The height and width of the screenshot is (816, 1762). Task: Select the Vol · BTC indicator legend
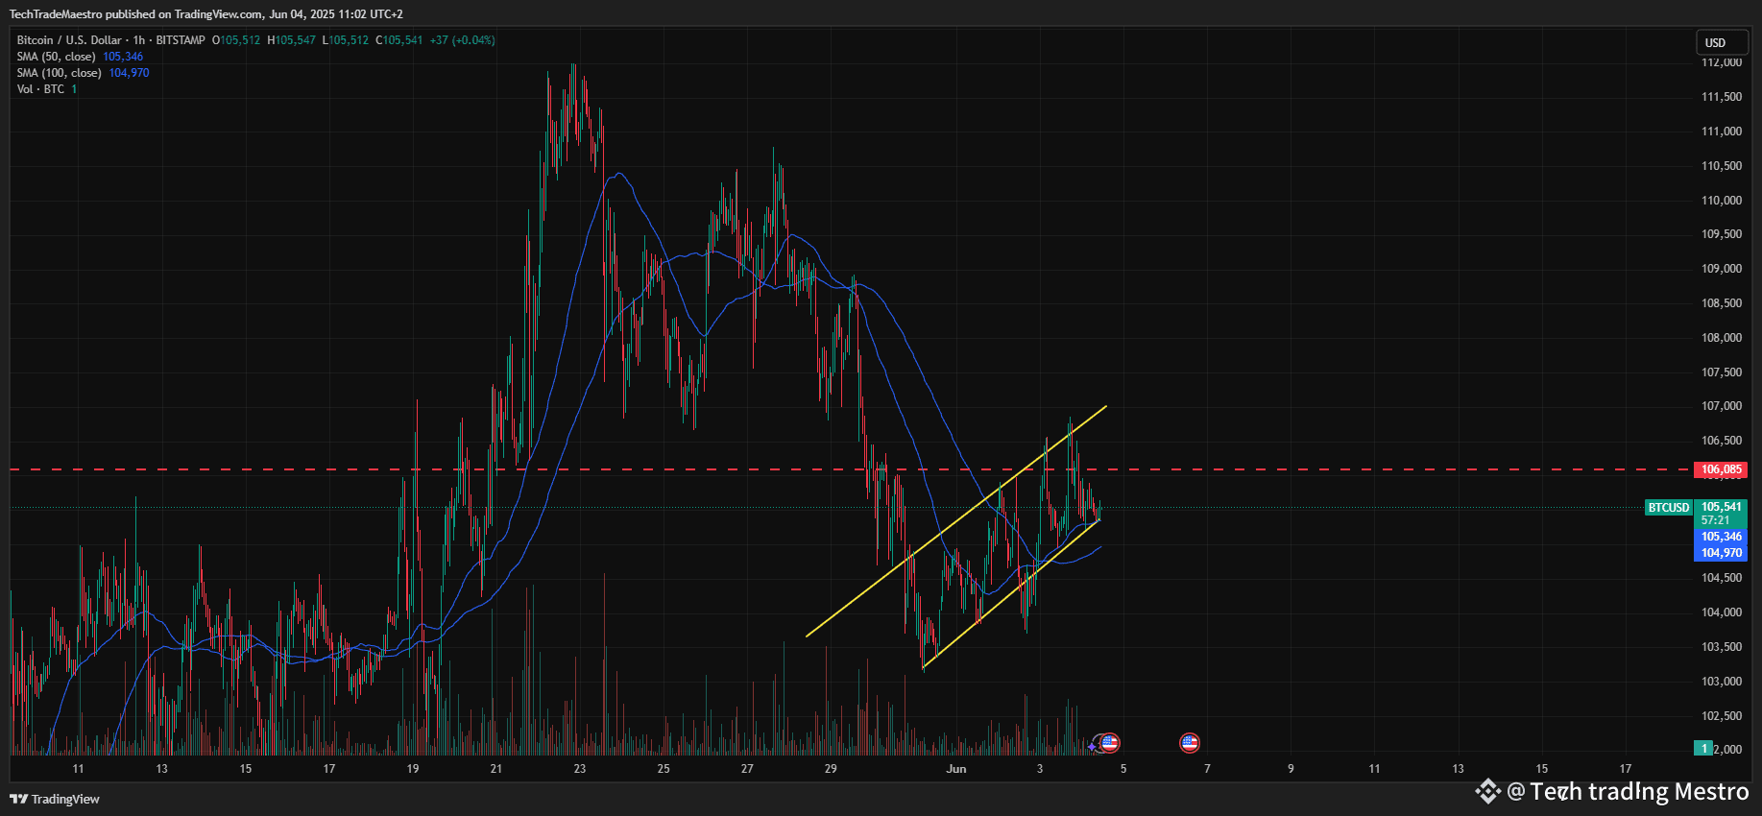click(40, 89)
